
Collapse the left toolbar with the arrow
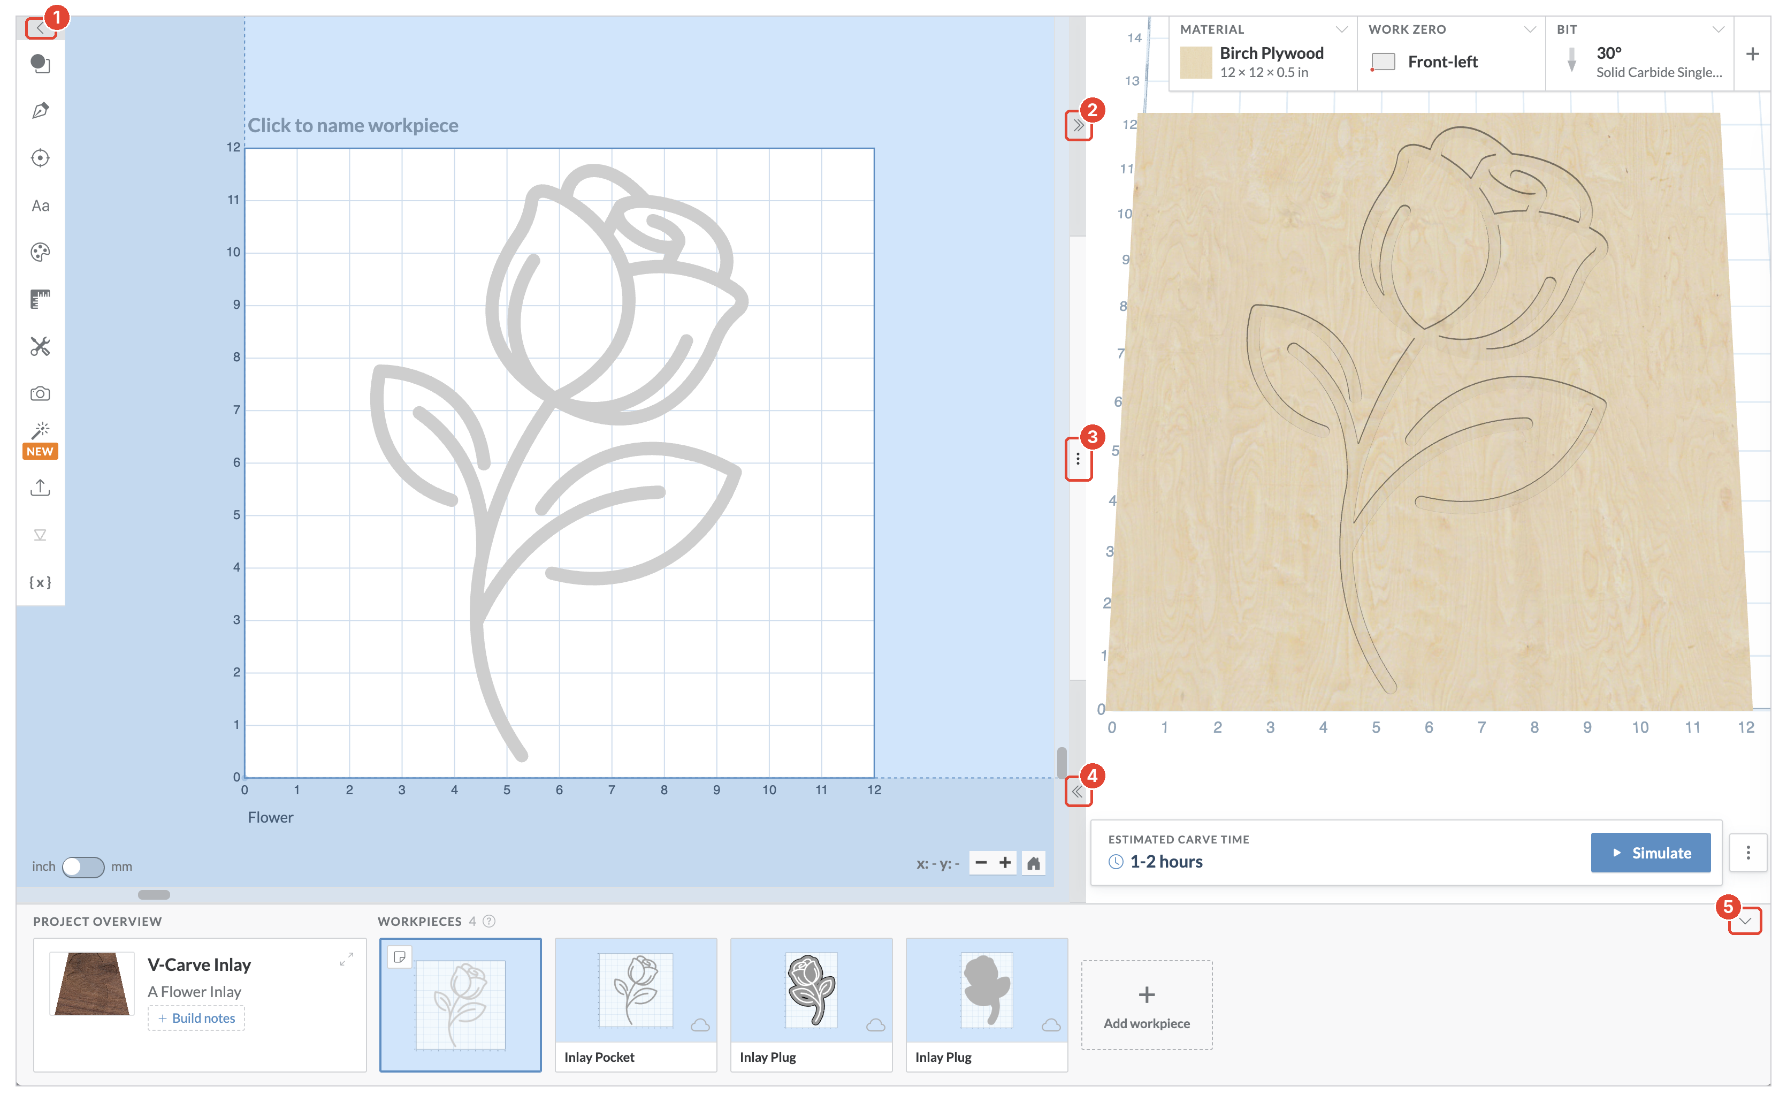point(40,28)
